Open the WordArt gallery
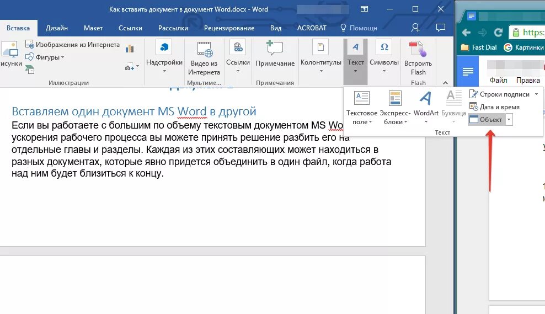This screenshot has width=545, height=314. pyautogui.click(x=426, y=108)
